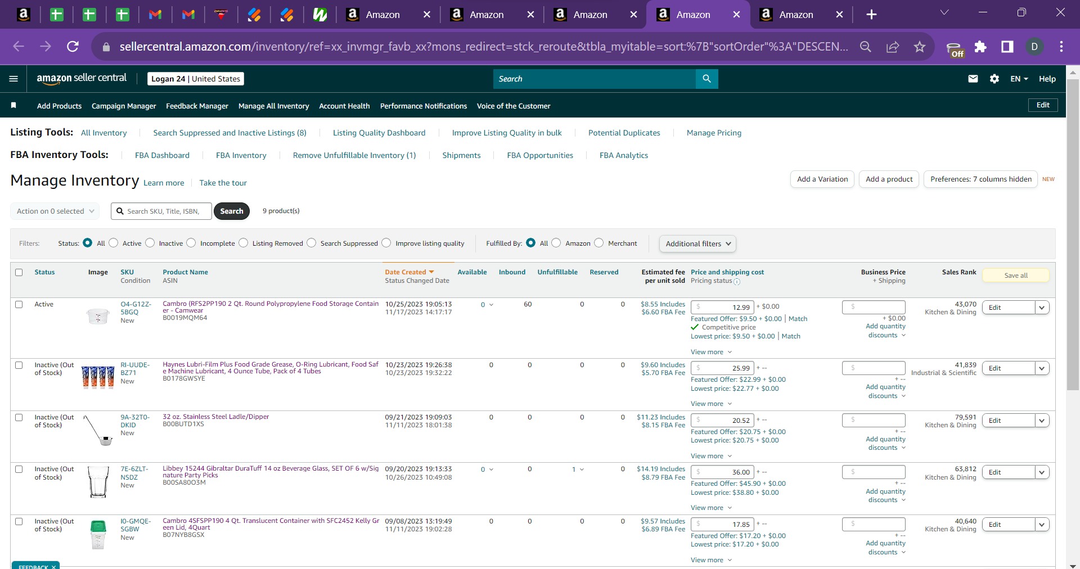Bookmark this page with the star icon
This screenshot has height=569, width=1080.
[920, 47]
